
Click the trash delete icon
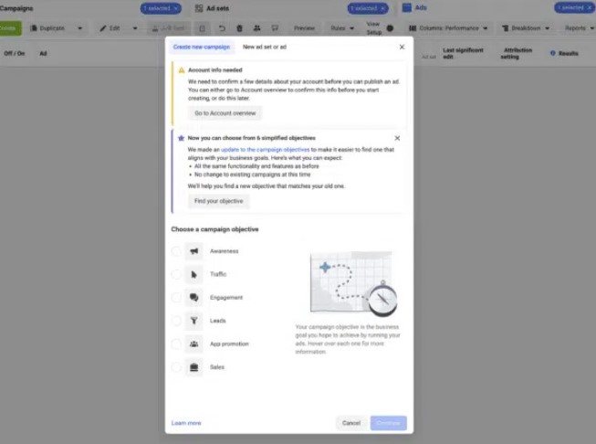(x=239, y=28)
